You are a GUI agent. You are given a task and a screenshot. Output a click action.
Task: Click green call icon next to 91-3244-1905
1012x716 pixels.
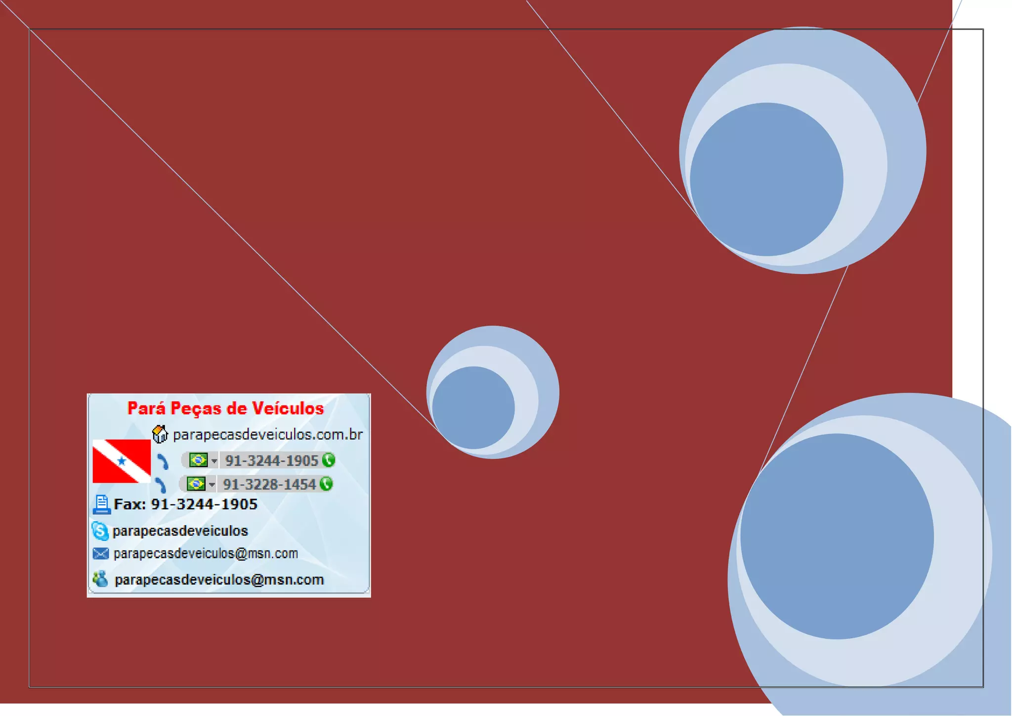329,460
